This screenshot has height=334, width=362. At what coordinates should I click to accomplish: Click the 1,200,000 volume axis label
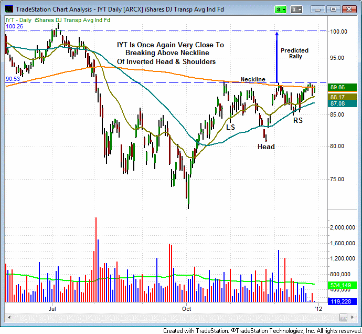point(343,259)
